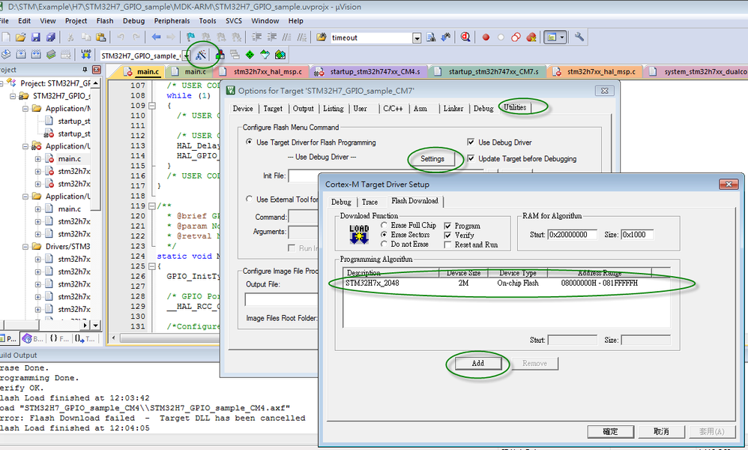Start the debug session with the magnifier 'd' icon

(465, 37)
